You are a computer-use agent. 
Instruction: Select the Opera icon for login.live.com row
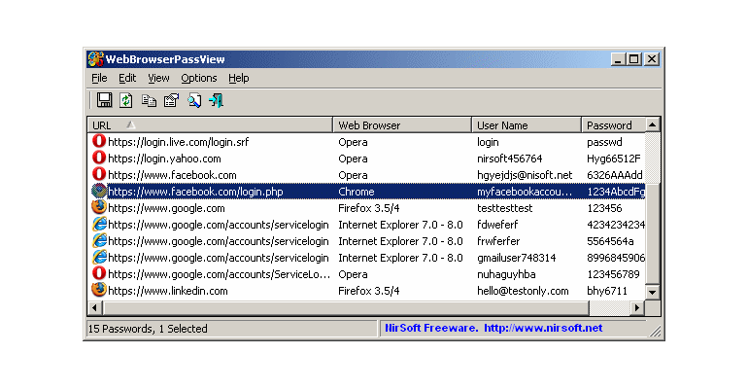tap(99, 141)
